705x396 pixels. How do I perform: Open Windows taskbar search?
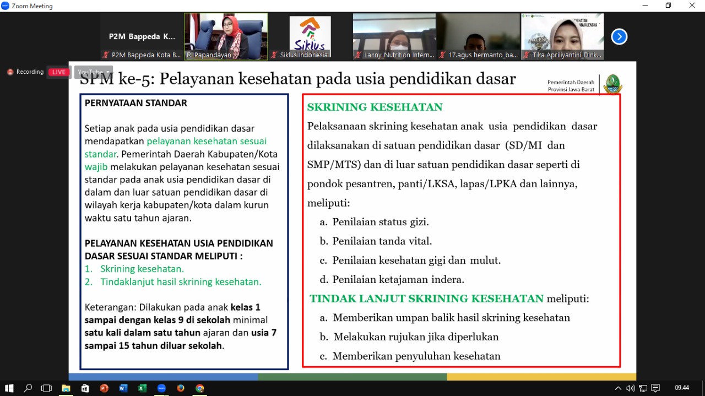click(28, 388)
